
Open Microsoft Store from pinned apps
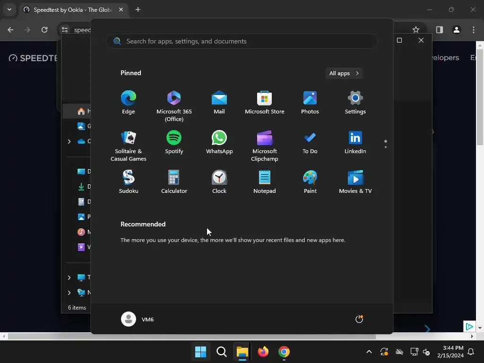(x=265, y=103)
